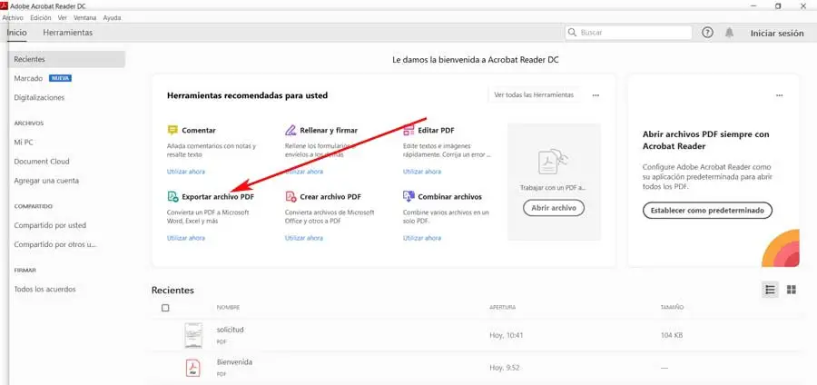Click Utilizar ahora under Comentar

pyautogui.click(x=186, y=172)
